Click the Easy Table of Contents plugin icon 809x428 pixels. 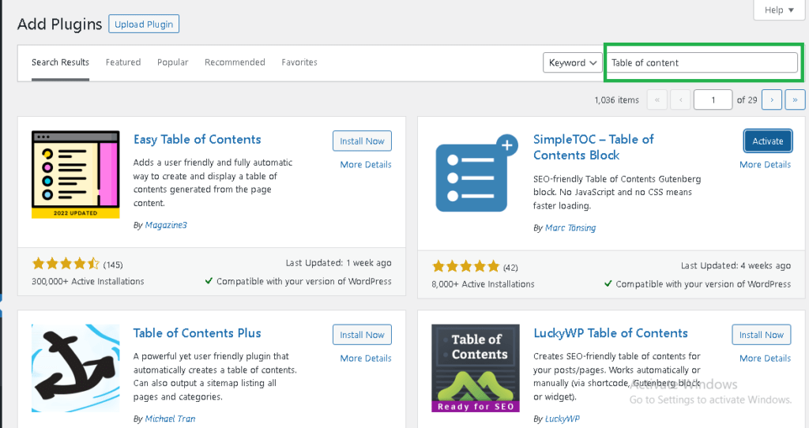click(75, 175)
